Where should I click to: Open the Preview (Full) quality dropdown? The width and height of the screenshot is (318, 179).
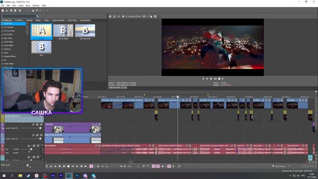pos(134,16)
